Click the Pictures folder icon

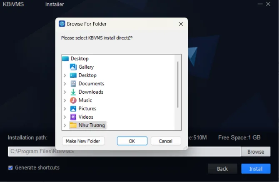[x=73, y=109]
